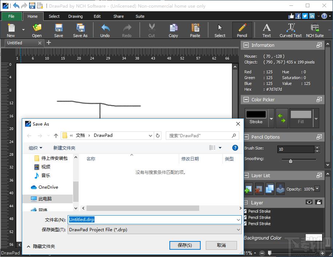Open the file name history dropdown

tap(238, 220)
